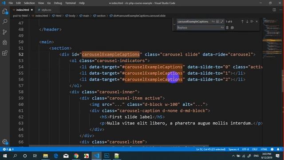The width and height of the screenshot is (284, 160).
Task: Open the View menu
Action: (41, 3)
